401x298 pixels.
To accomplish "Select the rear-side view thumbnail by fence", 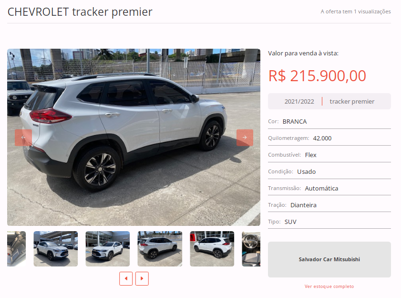I will click(160, 249).
